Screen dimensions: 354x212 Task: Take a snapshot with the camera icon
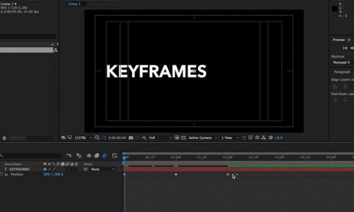[x=131, y=138]
